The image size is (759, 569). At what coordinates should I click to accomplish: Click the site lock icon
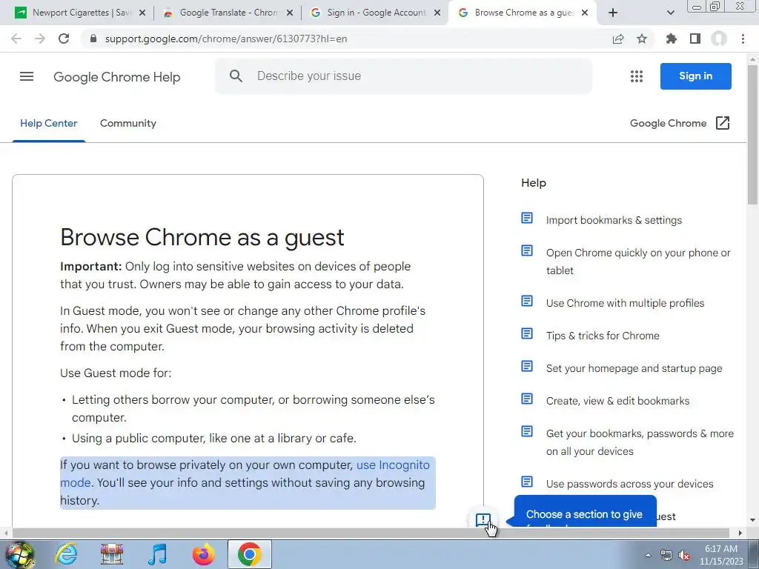(93, 39)
